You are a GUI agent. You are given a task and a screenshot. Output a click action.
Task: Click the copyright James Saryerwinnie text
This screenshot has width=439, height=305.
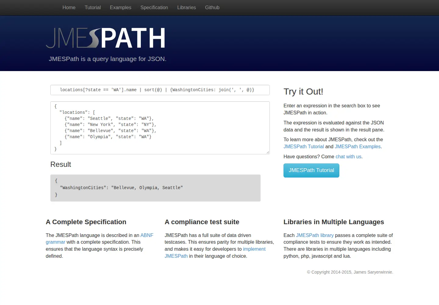pos(350,272)
